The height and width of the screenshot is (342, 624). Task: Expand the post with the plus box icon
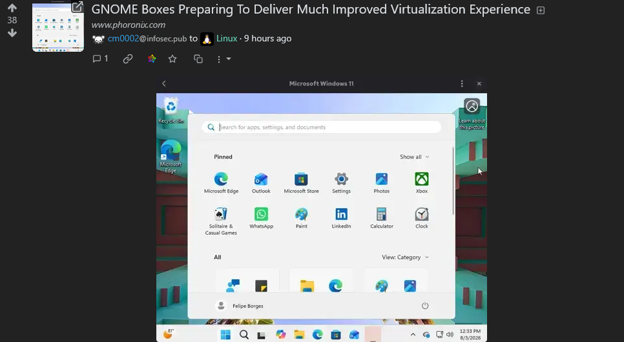click(x=541, y=10)
